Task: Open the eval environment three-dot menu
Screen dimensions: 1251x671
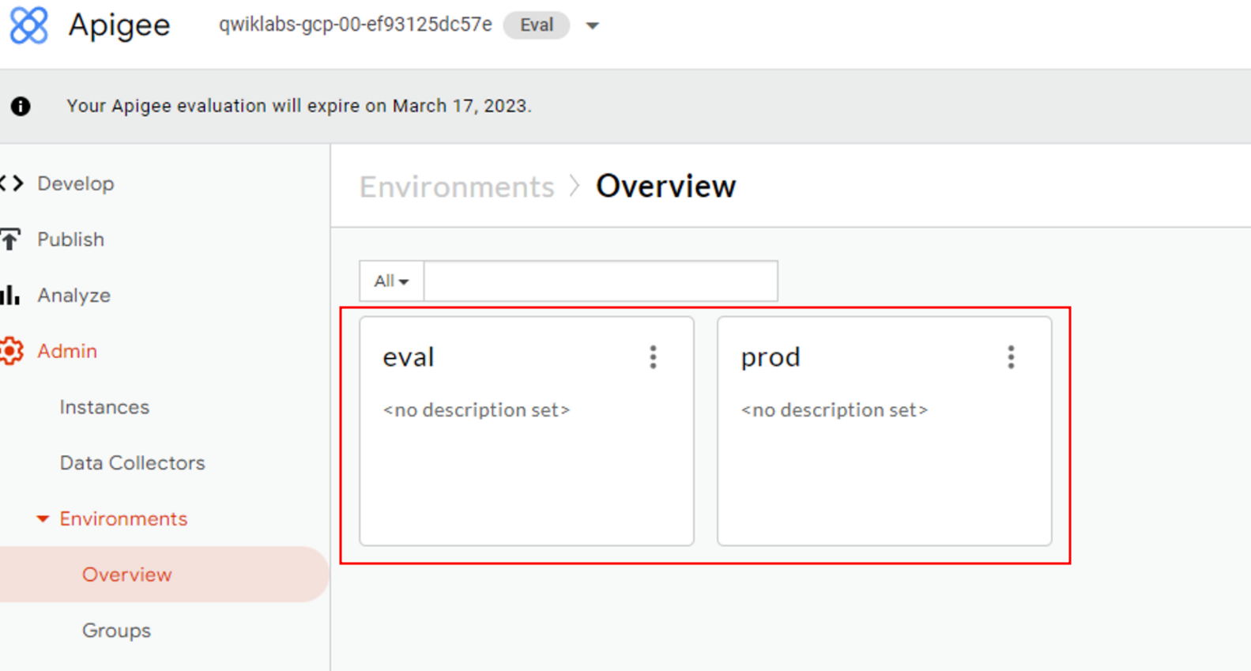Action: tap(653, 357)
